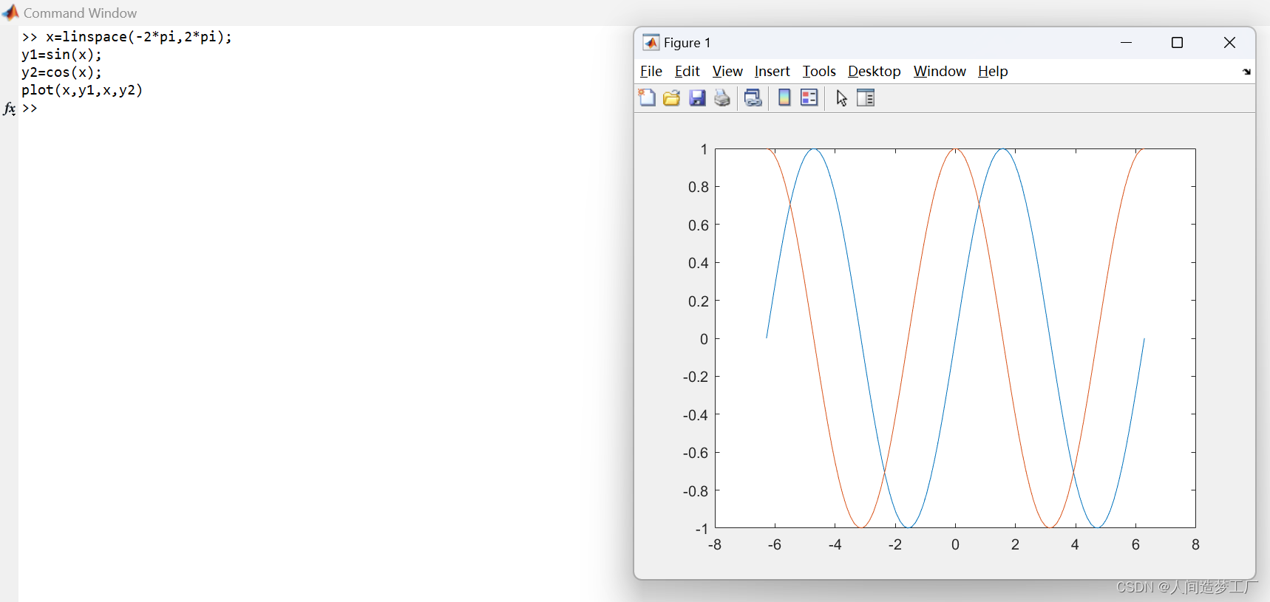Select the orange cosine curve in the plot
Viewport: 1270px width, 602px height.
coord(909,338)
